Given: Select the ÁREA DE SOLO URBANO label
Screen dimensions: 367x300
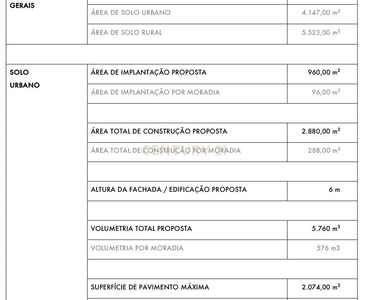Looking at the screenshot, I should click(131, 12).
